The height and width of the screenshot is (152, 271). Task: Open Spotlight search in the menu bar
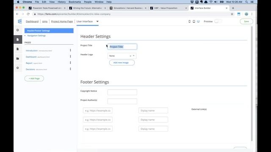(246, 2)
